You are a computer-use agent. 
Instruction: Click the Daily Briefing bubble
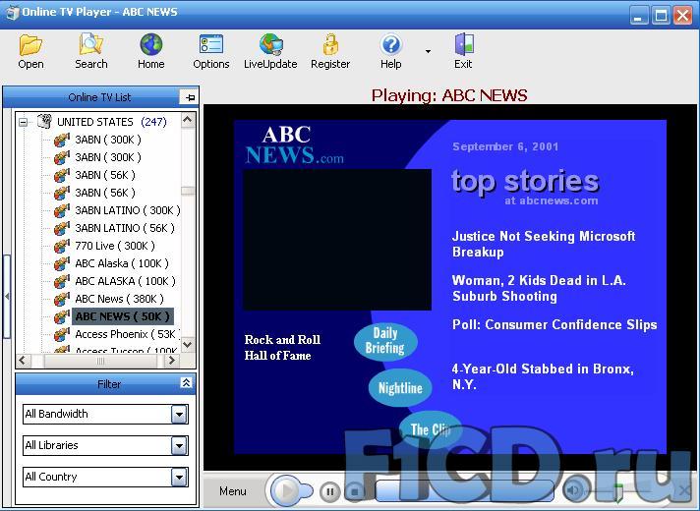(385, 341)
